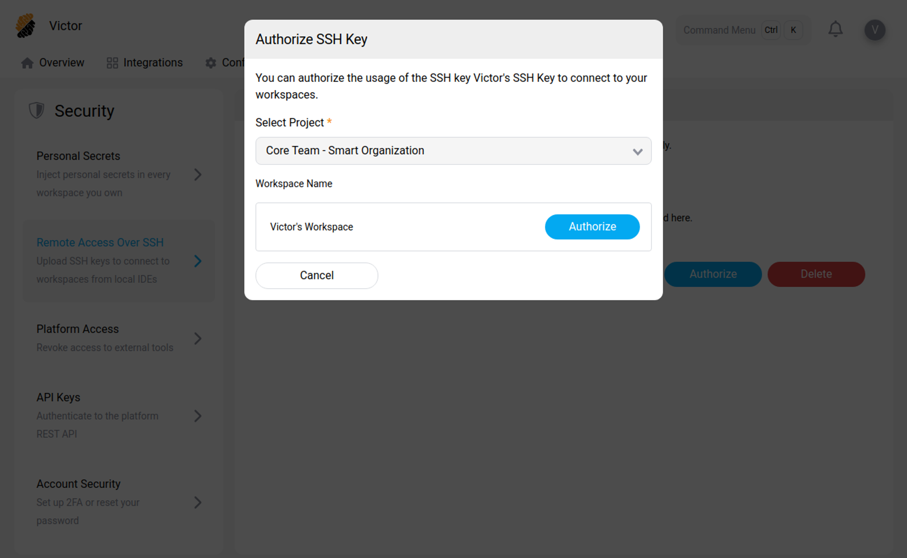Click the Victor workspace logo
907x558 pixels.
(25, 25)
